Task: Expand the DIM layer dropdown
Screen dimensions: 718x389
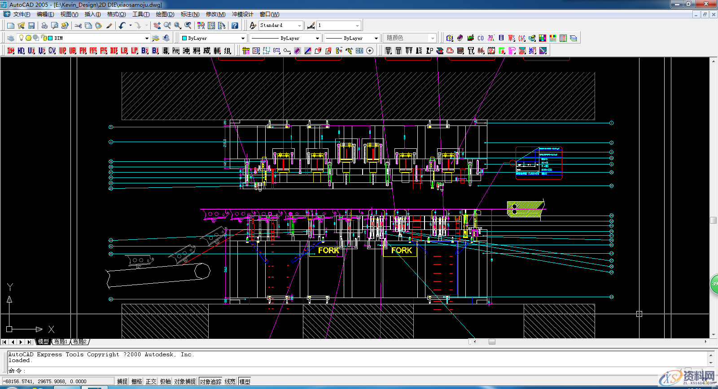Action: [146, 38]
